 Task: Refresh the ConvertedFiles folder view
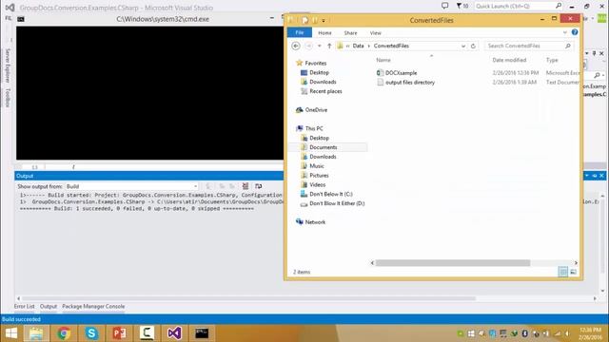473,46
